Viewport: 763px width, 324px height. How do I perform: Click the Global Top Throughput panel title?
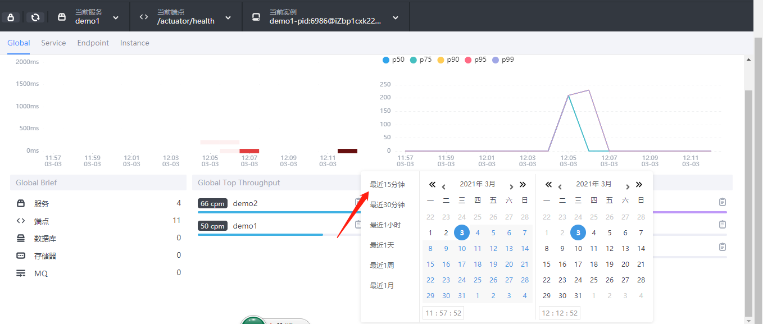[239, 182]
